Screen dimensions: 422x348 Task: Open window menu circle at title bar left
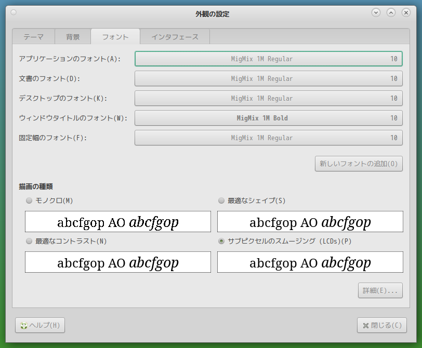point(14,12)
